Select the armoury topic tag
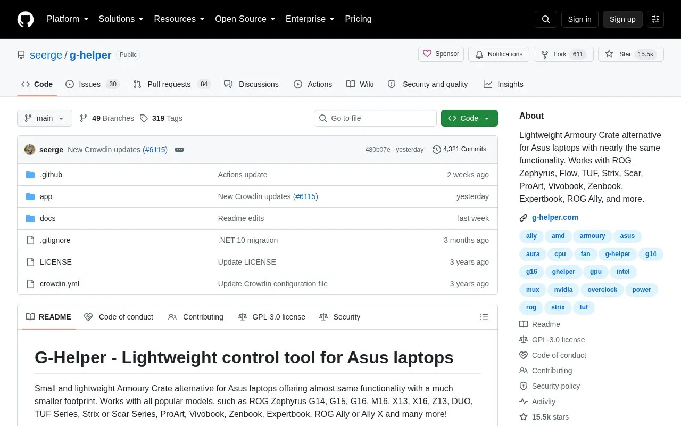 592,236
